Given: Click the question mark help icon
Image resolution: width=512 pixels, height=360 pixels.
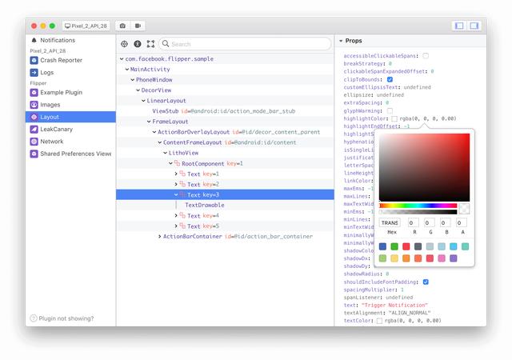Looking at the screenshot, I should pos(34,318).
